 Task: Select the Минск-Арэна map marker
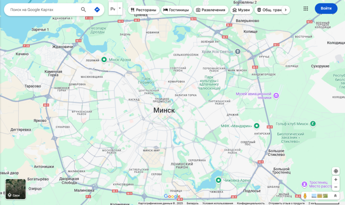click(104, 60)
